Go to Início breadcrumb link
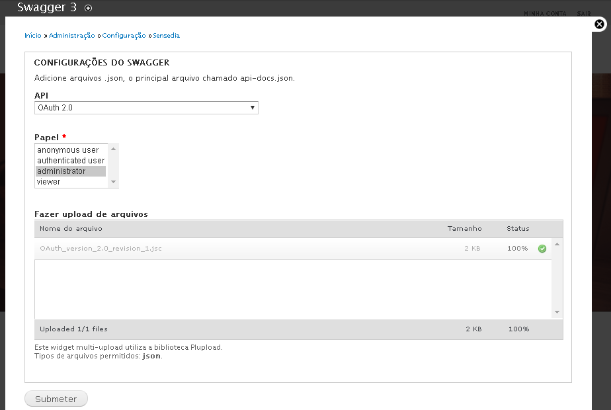 point(33,36)
